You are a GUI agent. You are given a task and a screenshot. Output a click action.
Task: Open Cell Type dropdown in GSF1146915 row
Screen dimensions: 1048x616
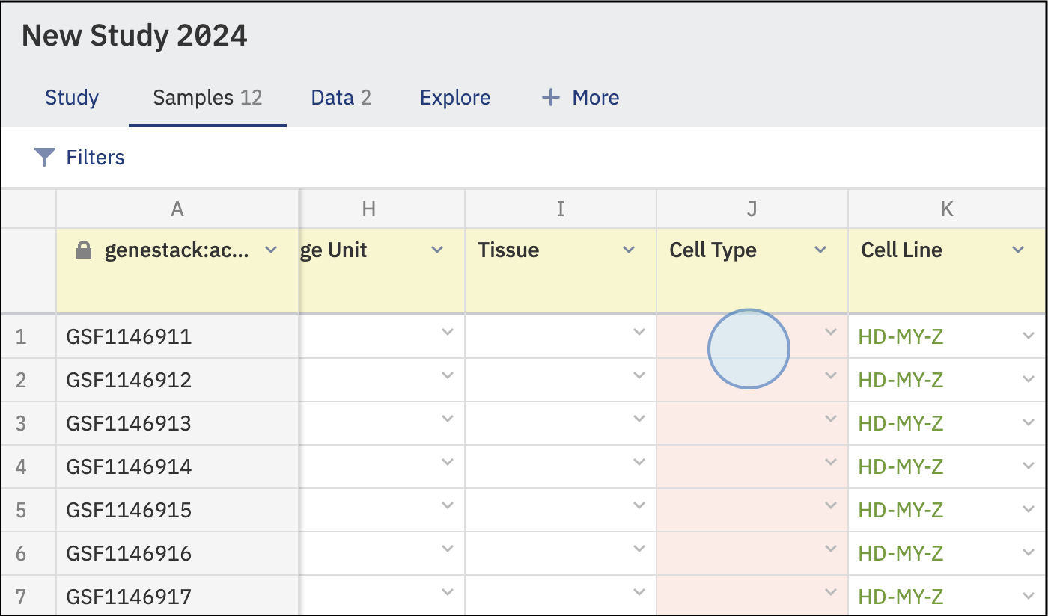pos(831,505)
